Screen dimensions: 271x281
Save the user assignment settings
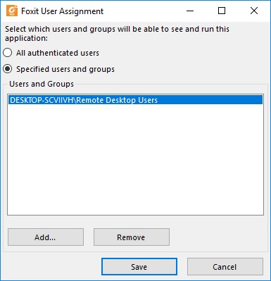point(139,267)
